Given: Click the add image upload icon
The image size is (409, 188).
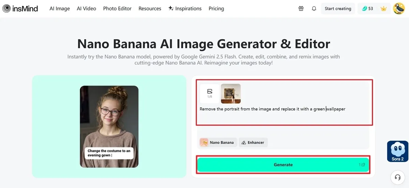Looking at the screenshot, I should 210,94.
